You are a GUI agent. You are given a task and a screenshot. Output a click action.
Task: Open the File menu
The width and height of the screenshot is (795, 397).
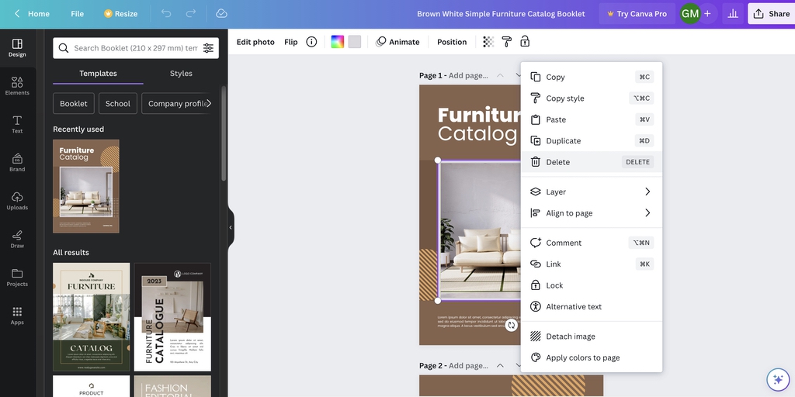coord(78,14)
